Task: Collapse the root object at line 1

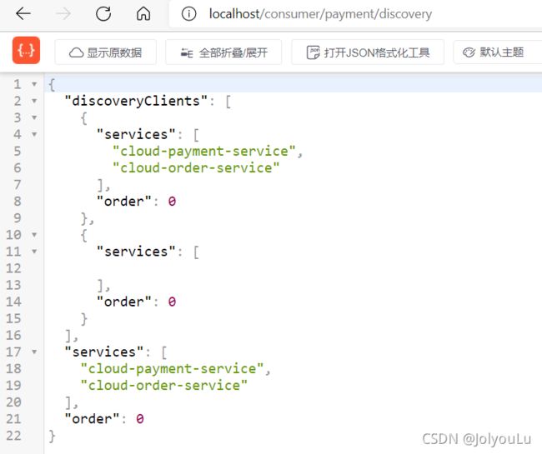Action: pos(34,84)
